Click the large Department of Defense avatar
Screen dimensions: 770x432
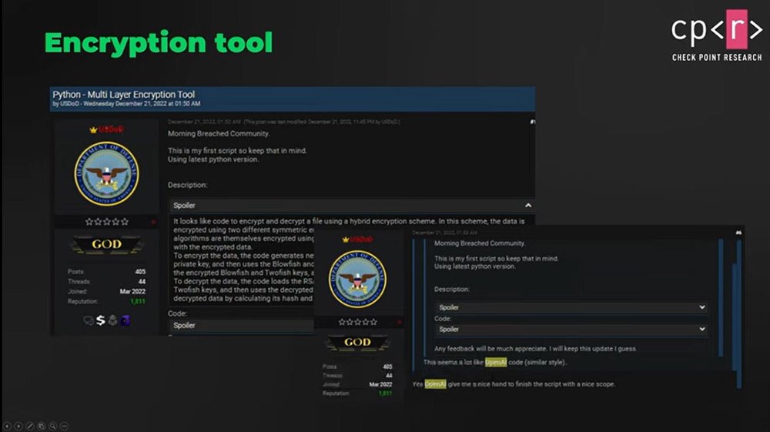pos(106,172)
